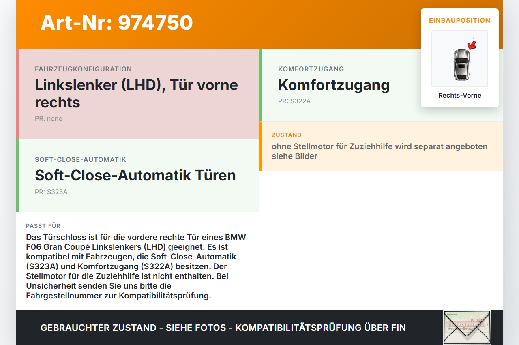Click the Art-Nr: 974750 heading
This screenshot has height=345, width=519.
(x=117, y=23)
